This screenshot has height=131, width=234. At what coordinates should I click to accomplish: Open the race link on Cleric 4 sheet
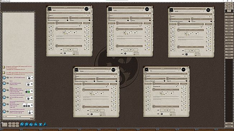(x=150, y=20)
